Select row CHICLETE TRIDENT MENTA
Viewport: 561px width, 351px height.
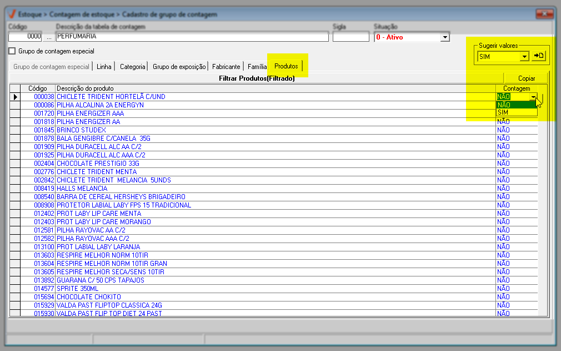274,172
